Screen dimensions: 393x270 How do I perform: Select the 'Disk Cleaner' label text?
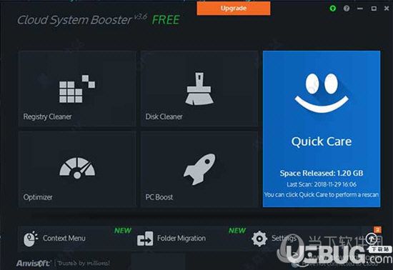pyautogui.click(x=164, y=116)
